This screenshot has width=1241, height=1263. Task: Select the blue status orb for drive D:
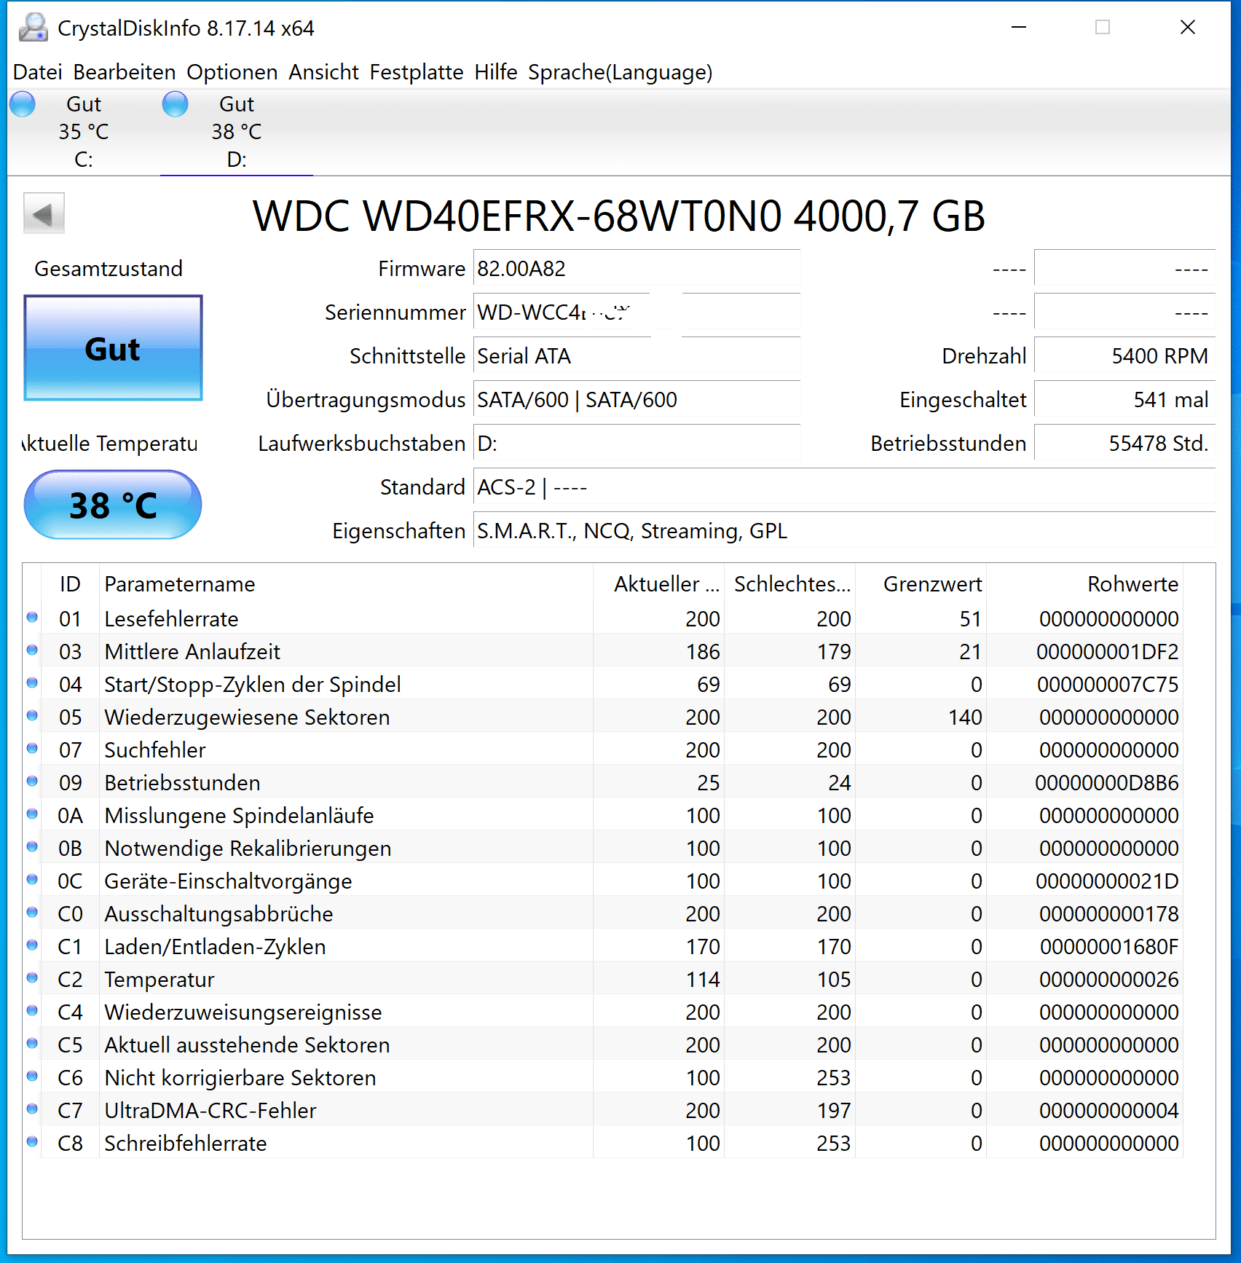point(176,104)
